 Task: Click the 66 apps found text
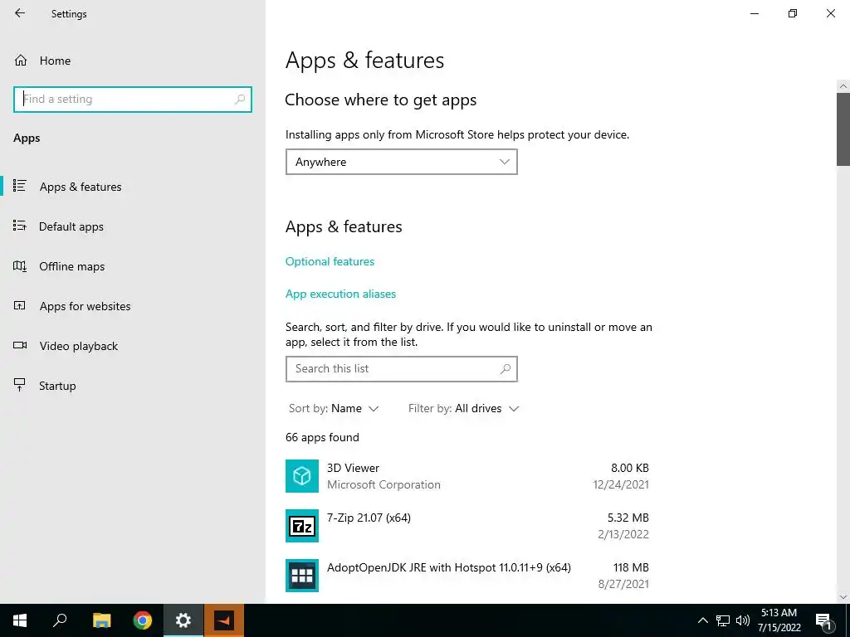tap(322, 438)
